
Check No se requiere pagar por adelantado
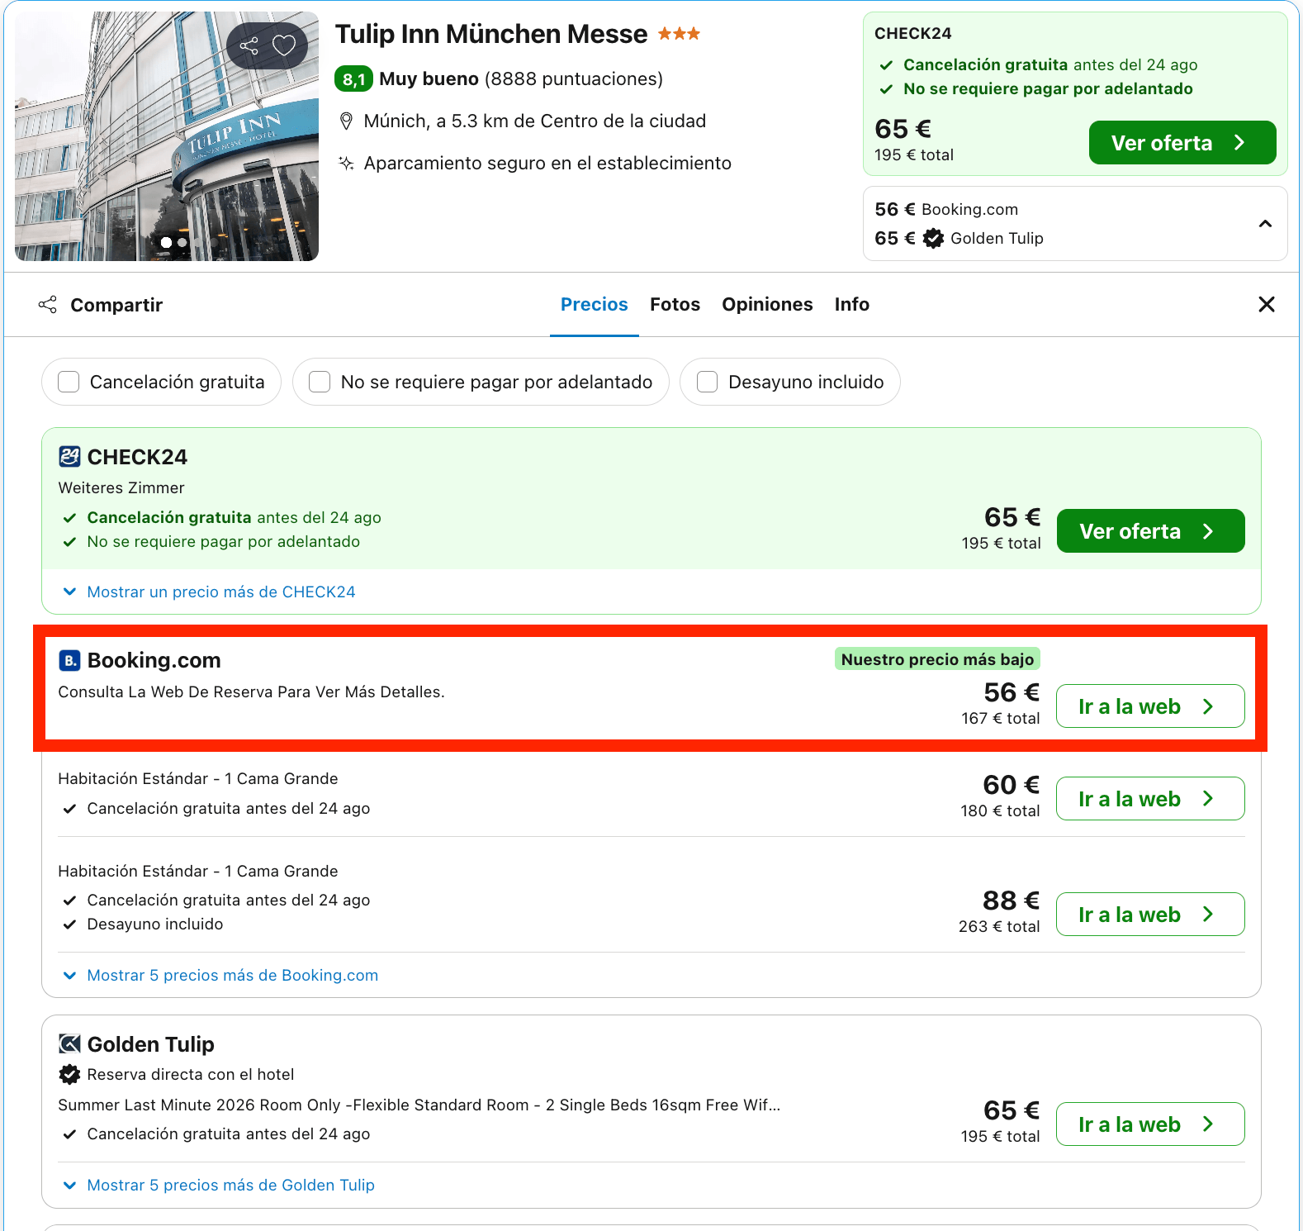(320, 382)
